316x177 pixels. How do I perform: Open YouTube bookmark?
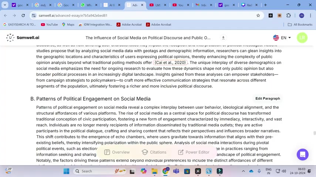(49, 24)
